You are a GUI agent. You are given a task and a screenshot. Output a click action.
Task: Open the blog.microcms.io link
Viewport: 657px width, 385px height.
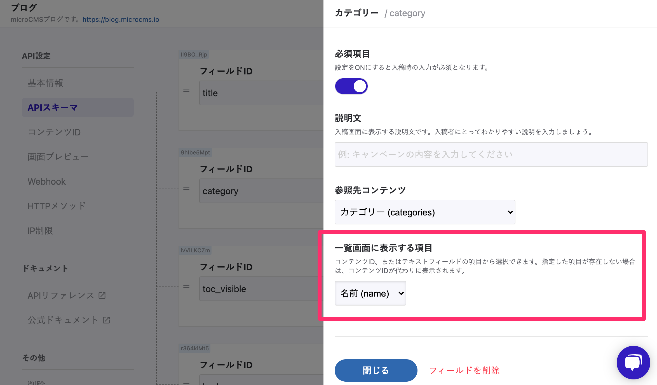pos(121,19)
